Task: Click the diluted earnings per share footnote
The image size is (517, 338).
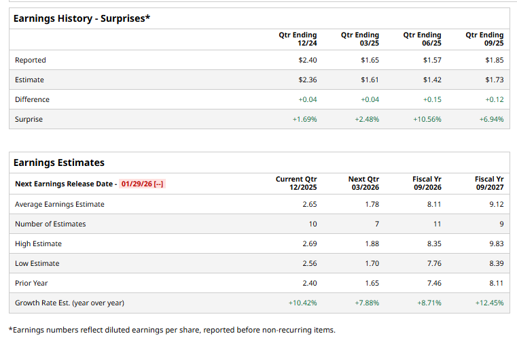Action: (x=171, y=330)
